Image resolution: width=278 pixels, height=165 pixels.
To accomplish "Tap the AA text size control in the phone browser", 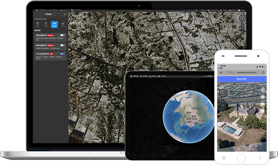I will point(221,73).
